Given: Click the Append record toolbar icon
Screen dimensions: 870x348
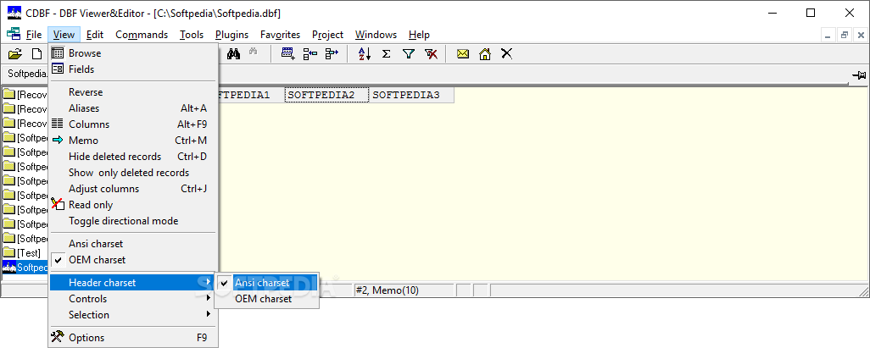Looking at the screenshot, I should tap(287, 53).
